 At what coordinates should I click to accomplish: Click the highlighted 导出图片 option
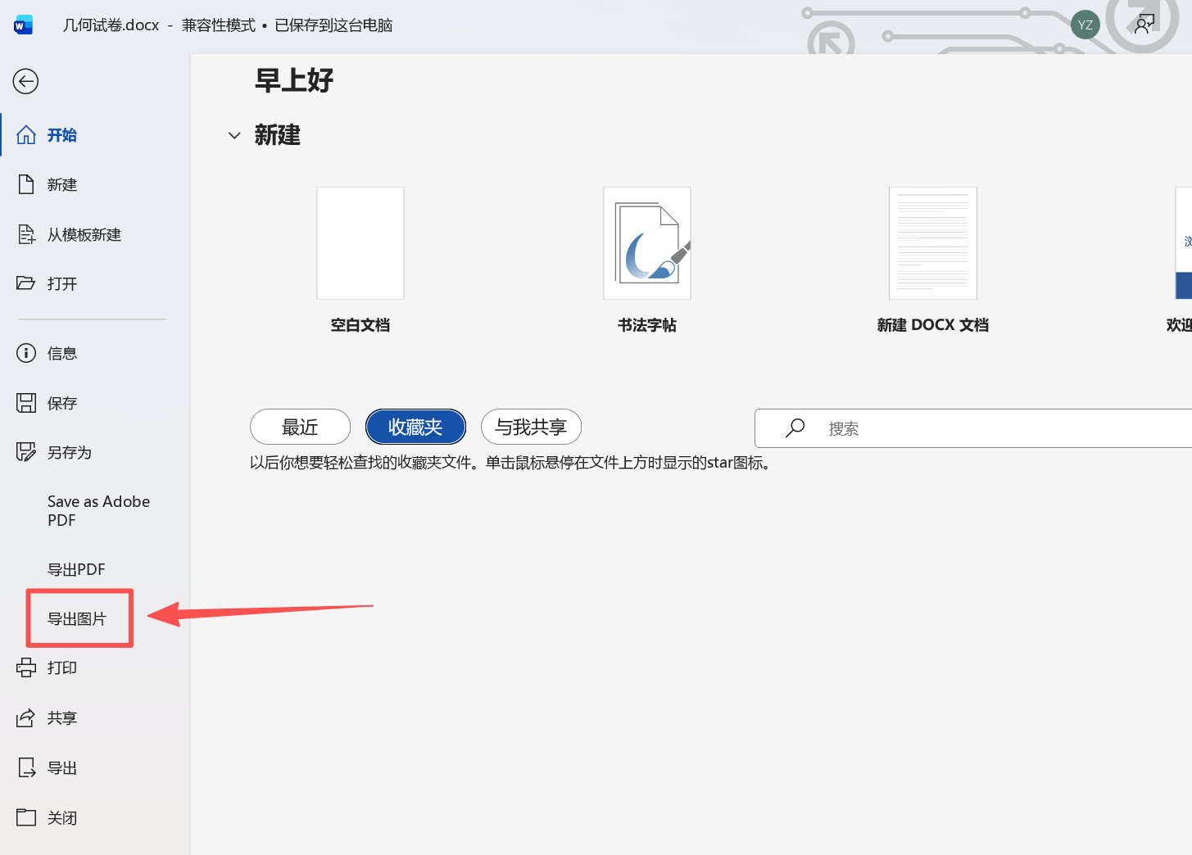[79, 618]
